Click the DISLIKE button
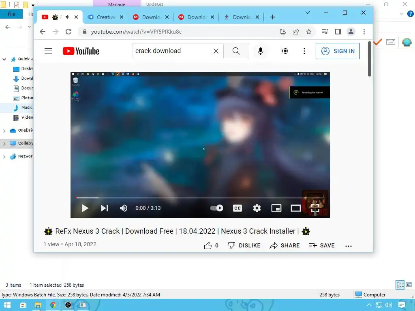Viewport: 415px width, 311px height. click(244, 246)
